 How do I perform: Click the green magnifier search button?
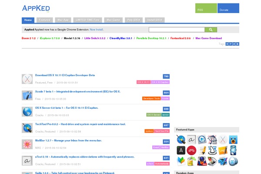[211, 30]
